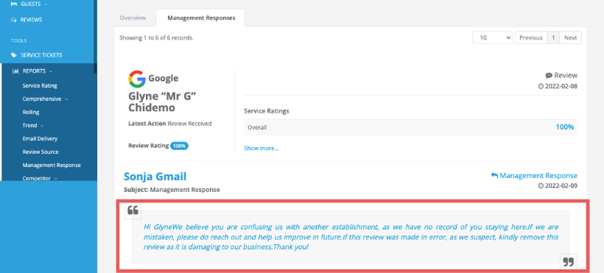604x273 pixels.
Task: Switch to the Overview tab
Action: 133,18
